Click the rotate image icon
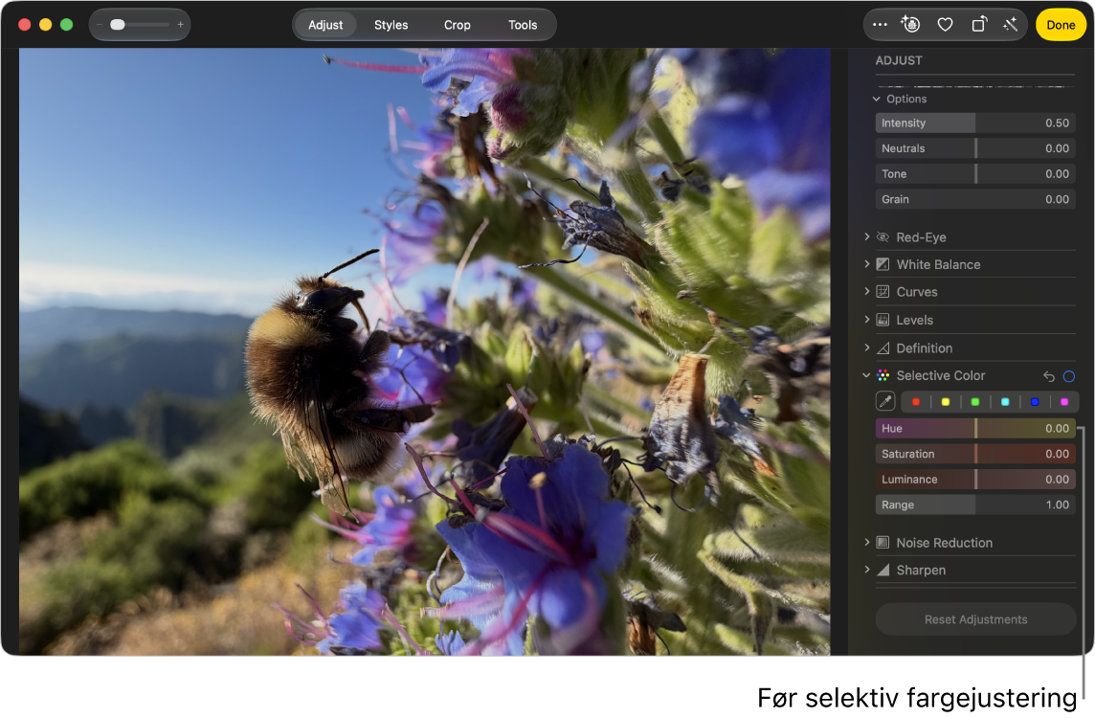The height and width of the screenshot is (718, 1095). click(978, 25)
